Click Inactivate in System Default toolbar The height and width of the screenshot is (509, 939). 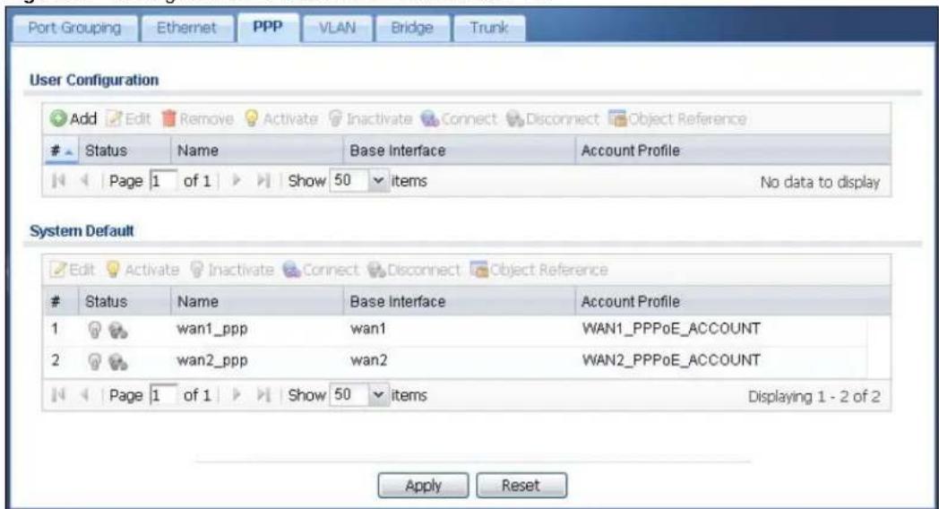[x=232, y=270]
